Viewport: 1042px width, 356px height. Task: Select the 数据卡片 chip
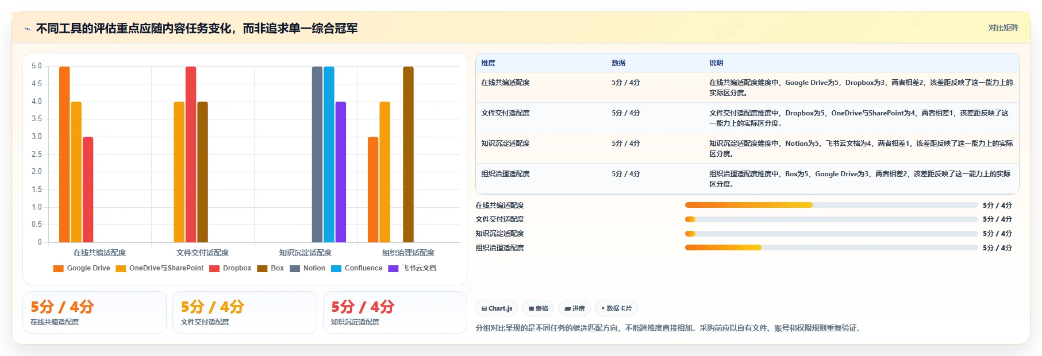click(x=616, y=308)
